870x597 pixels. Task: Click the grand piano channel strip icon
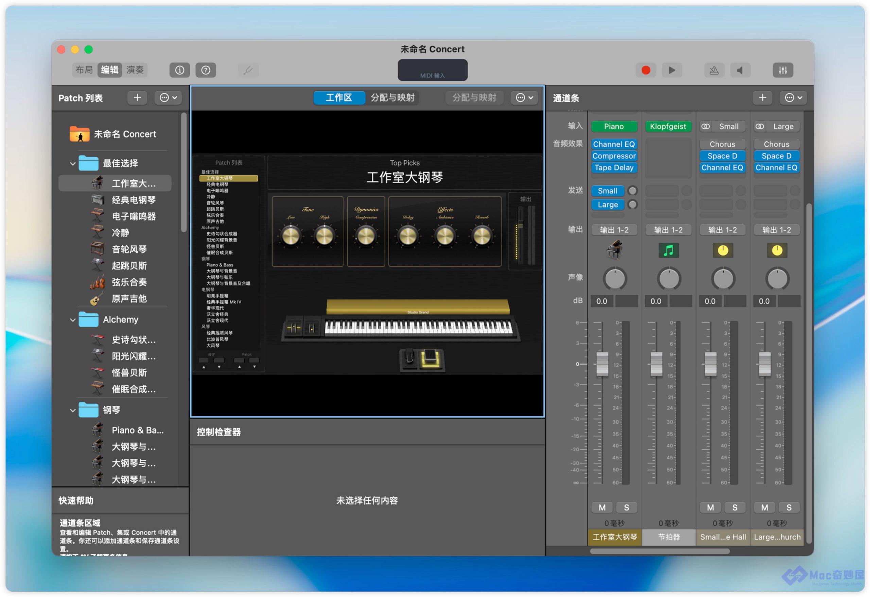[614, 250]
